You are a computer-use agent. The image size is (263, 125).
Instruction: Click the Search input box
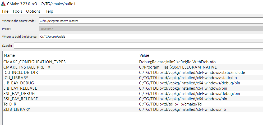(139, 45)
